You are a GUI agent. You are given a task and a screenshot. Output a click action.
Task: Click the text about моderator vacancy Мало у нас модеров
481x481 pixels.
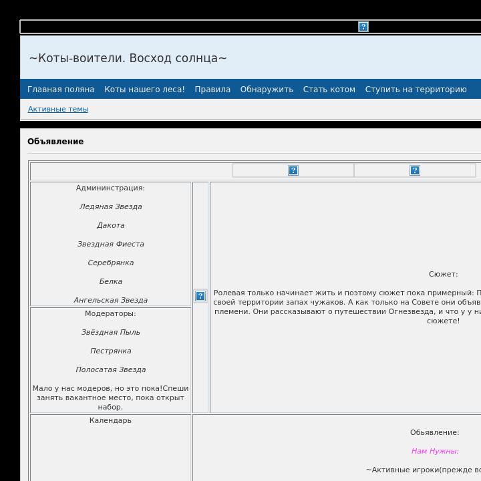pyautogui.click(x=110, y=397)
